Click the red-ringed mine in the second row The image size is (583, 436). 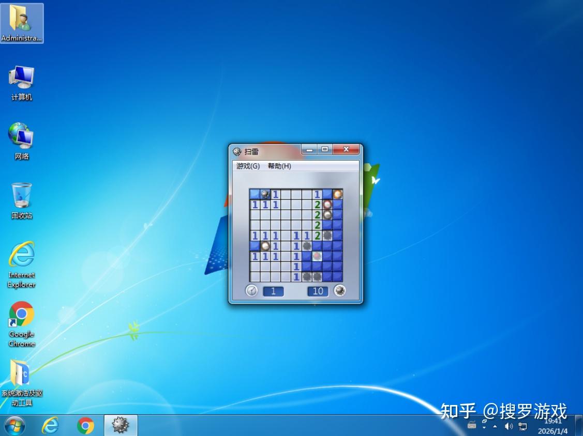pos(327,205)
